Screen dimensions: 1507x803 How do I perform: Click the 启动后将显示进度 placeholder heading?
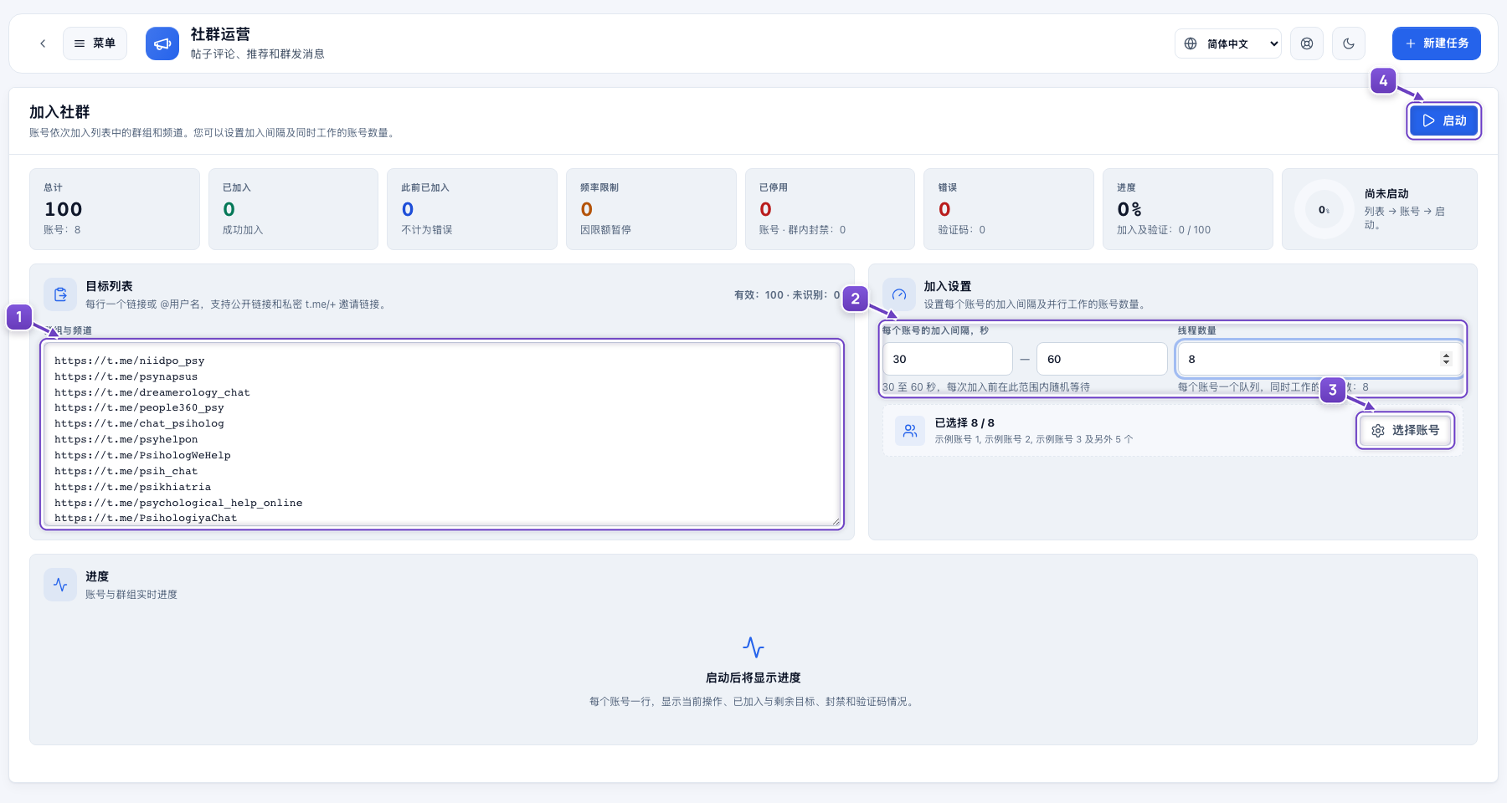[753, 678]
